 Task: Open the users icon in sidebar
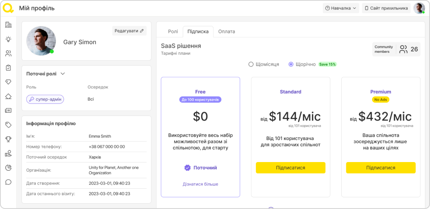click(8, 53)
